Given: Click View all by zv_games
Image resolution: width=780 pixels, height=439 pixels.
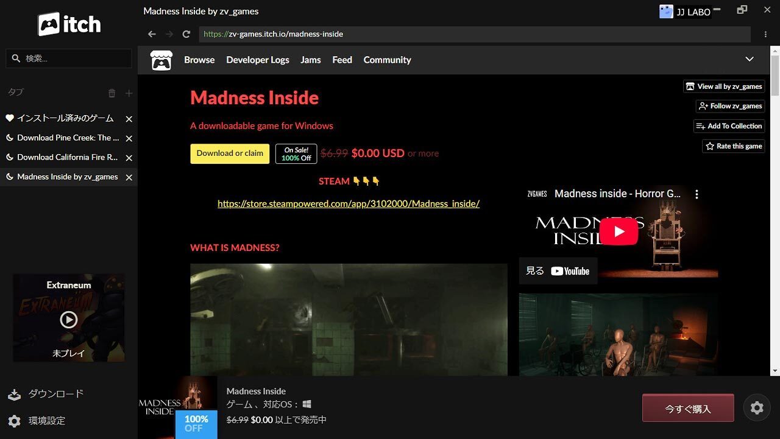Looking at the screenshot, I should 724,86.
